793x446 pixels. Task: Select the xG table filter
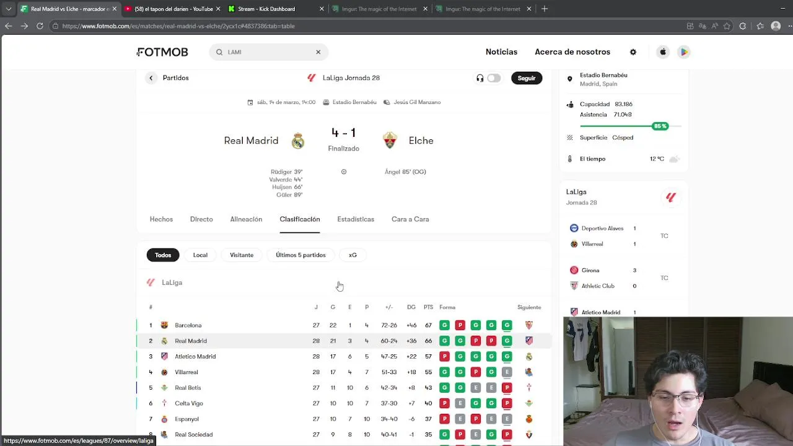(x=353, y=255)
